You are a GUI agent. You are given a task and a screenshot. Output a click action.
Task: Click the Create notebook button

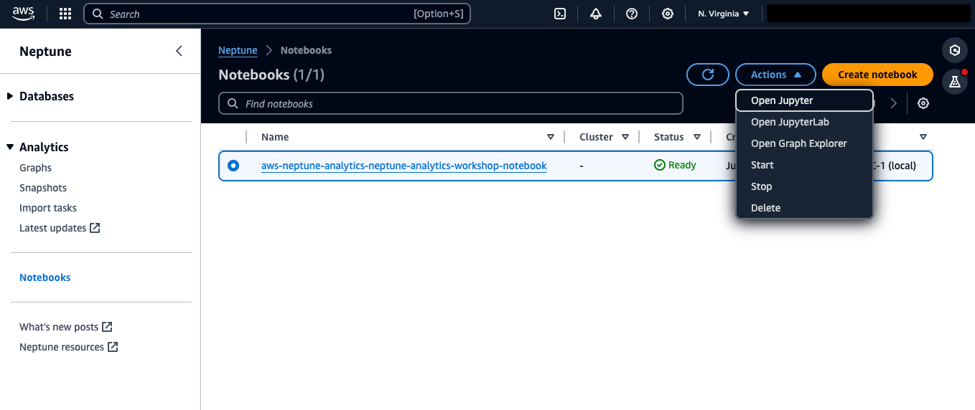877,75
